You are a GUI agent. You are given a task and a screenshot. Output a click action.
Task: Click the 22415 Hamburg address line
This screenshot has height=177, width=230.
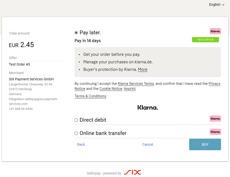tap(20, 89)
